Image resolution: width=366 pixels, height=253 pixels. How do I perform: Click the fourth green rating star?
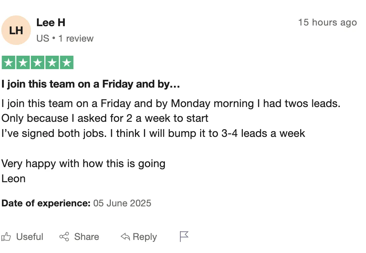(x=52, y=63)
